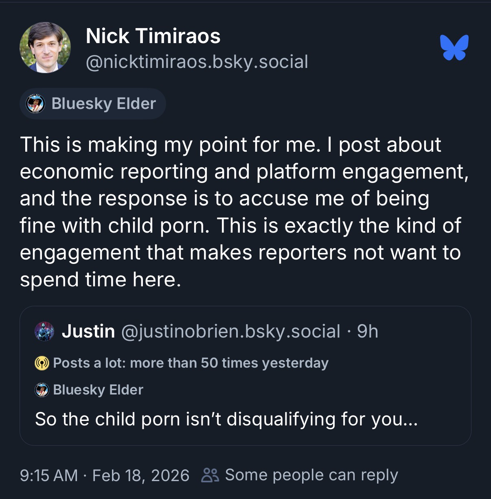Click the 9h timestamp on the quoted post
The width and height of the screenshot is (491, 499).
(x=368, y=331)
